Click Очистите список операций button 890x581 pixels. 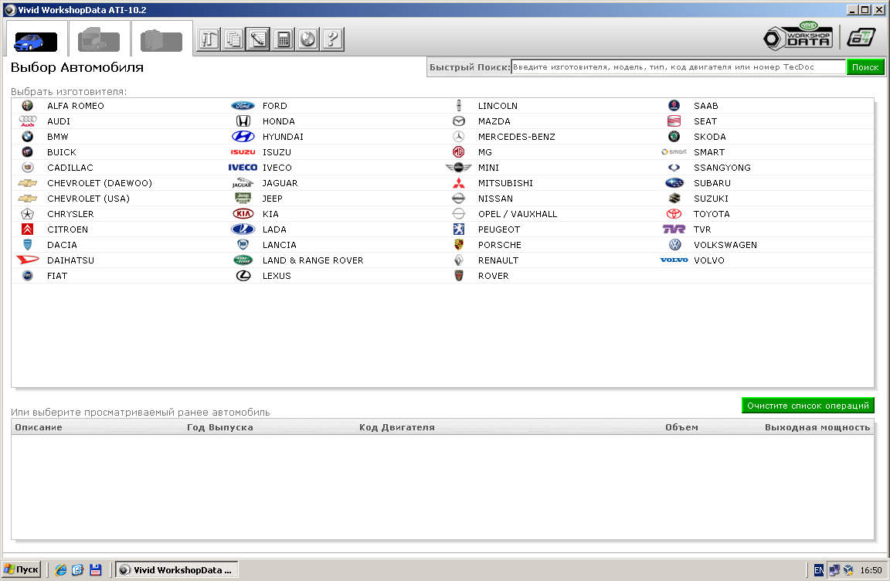pos(807,406)
